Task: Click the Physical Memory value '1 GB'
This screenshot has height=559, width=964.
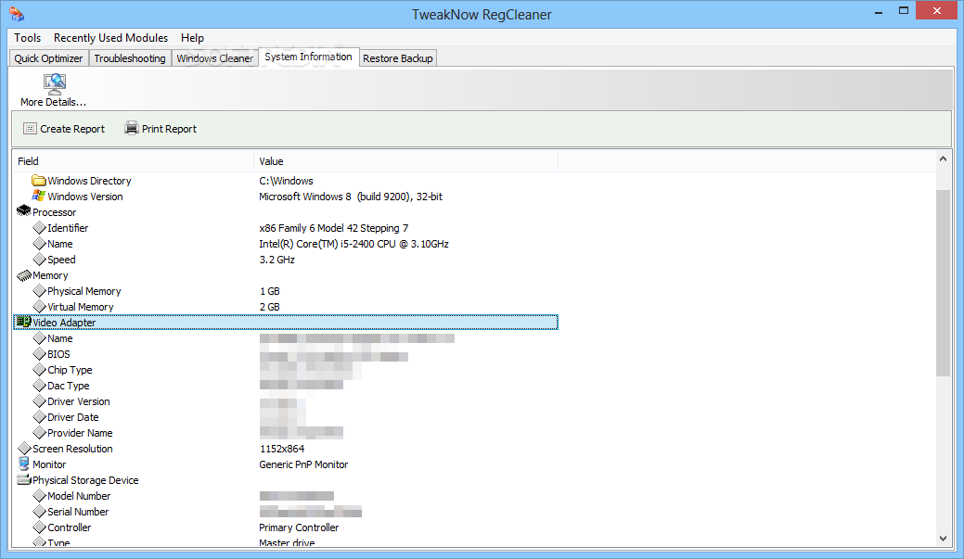Action: [269, 291]
